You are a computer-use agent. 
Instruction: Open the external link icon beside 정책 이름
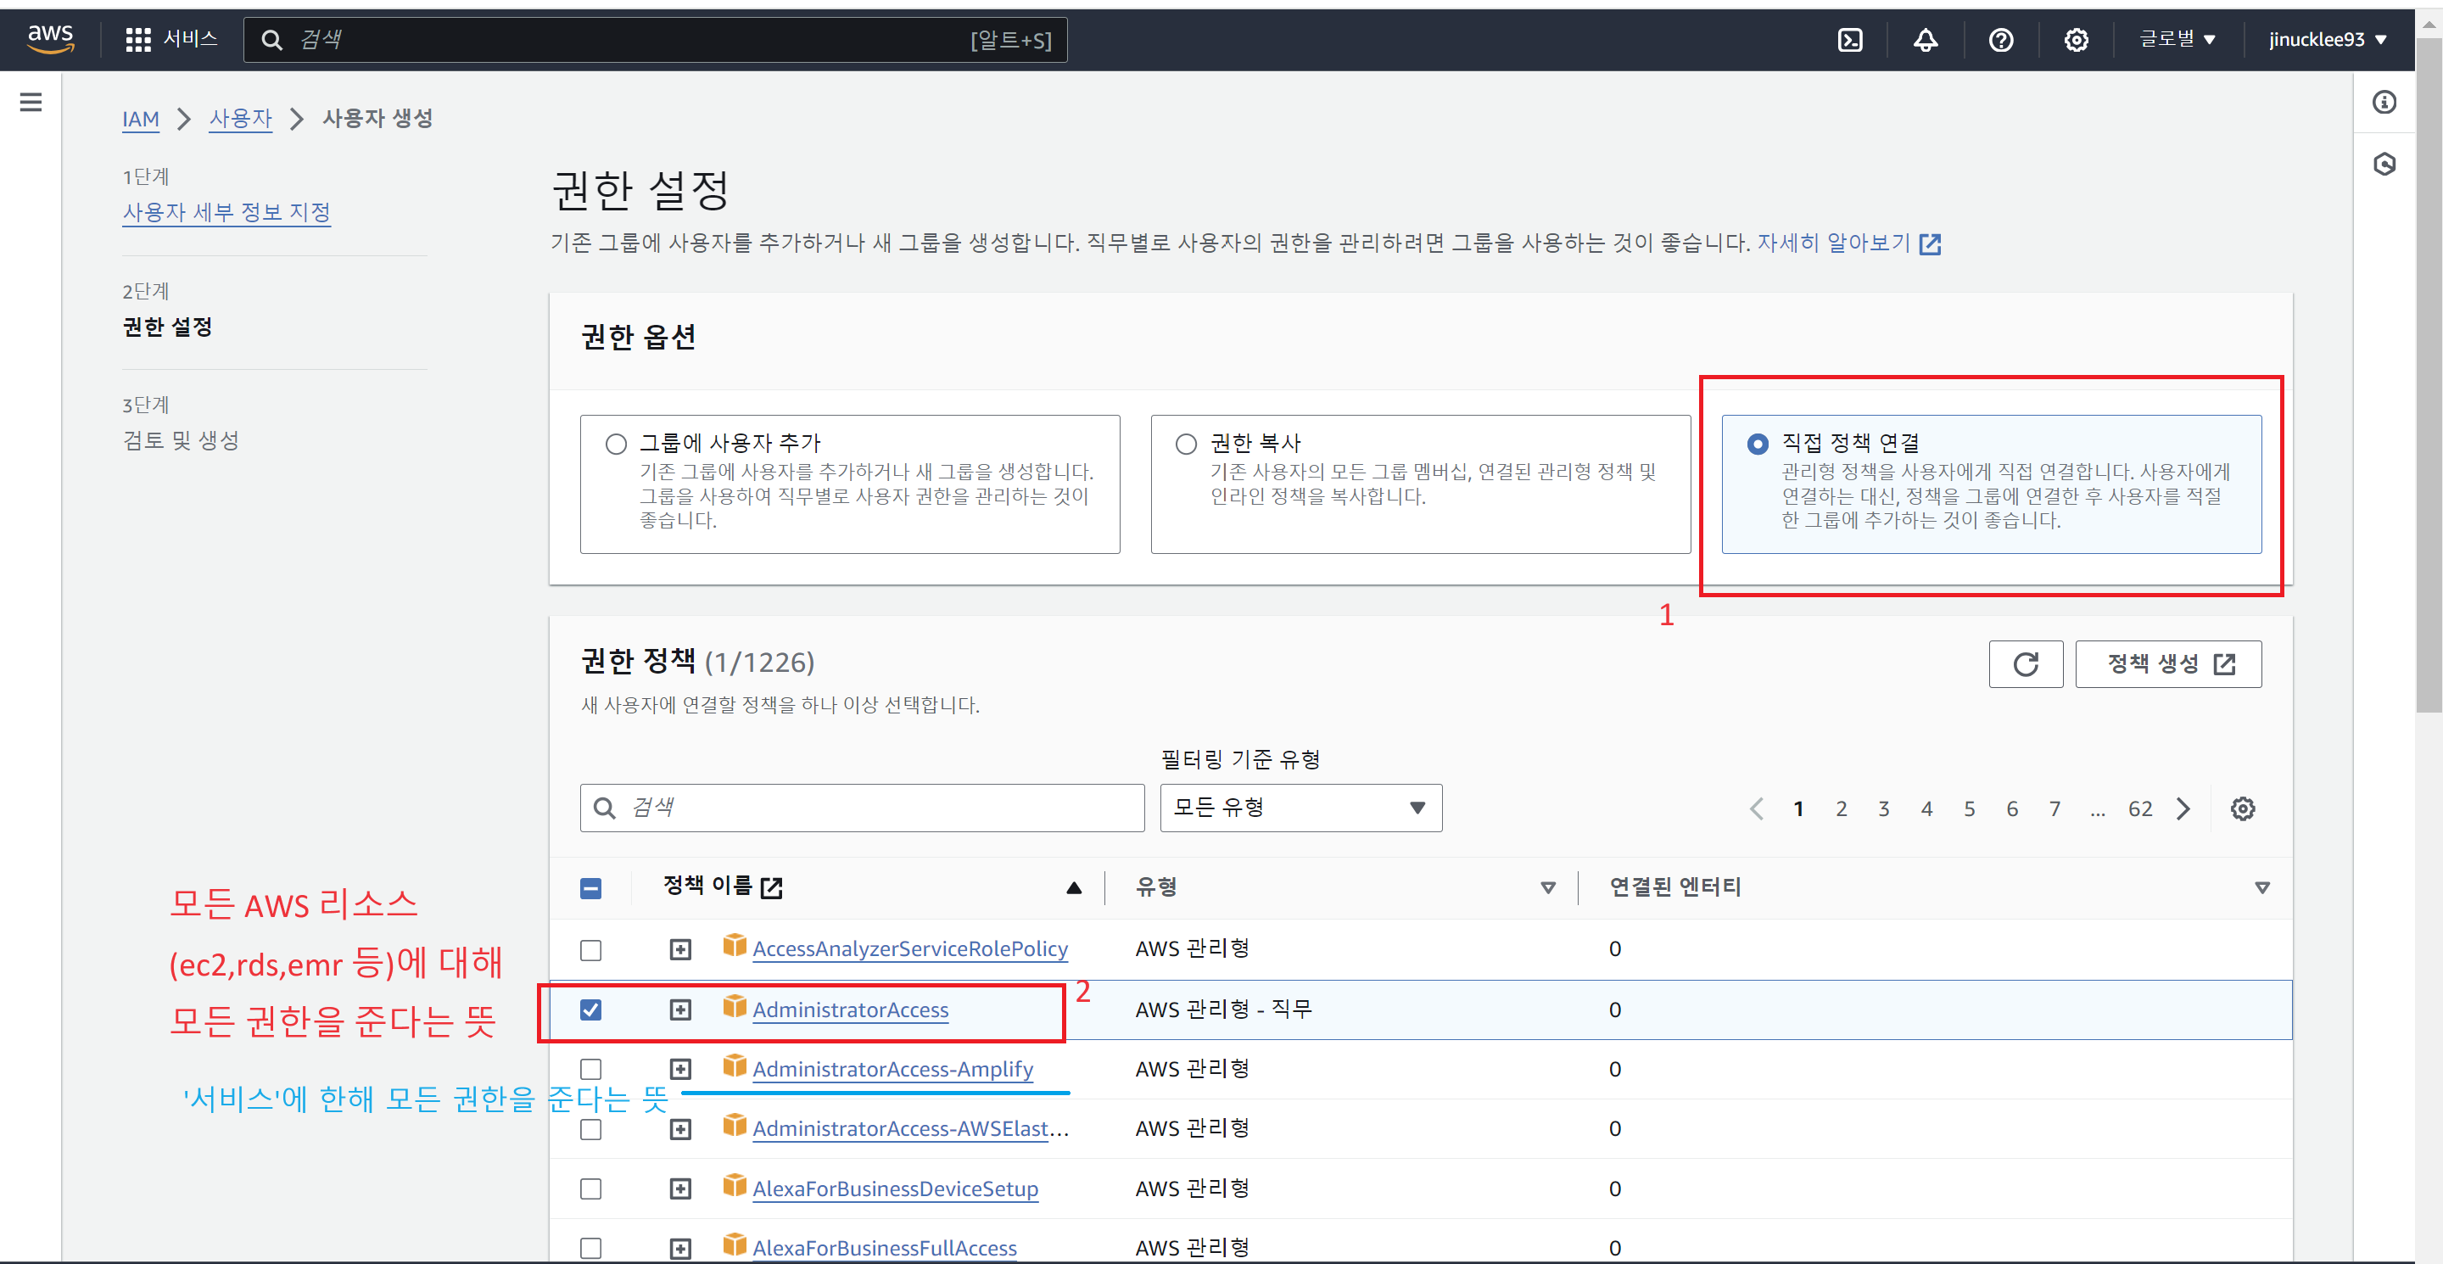[x=772, y=887]
